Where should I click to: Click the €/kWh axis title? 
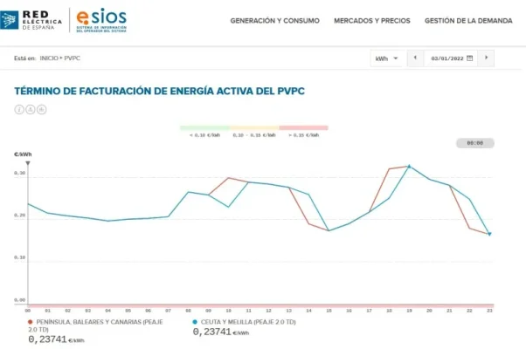pyautogui.click(x=23, y=154)
